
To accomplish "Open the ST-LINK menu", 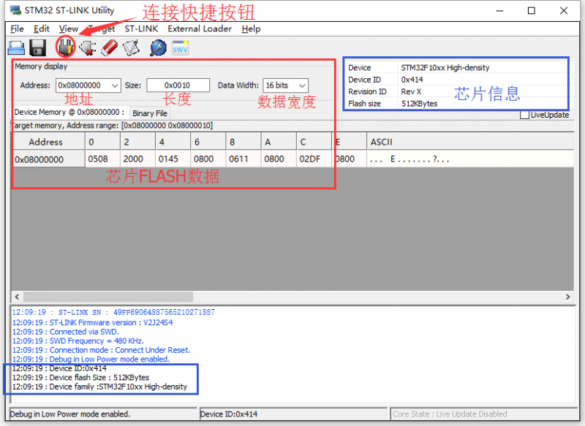I will (141, 28).
